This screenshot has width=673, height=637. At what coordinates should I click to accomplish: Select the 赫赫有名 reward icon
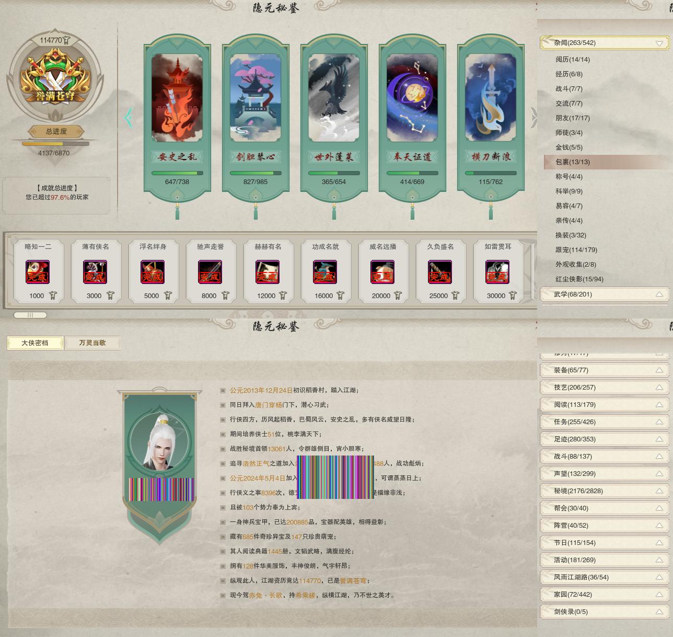[x=268, y=272]
